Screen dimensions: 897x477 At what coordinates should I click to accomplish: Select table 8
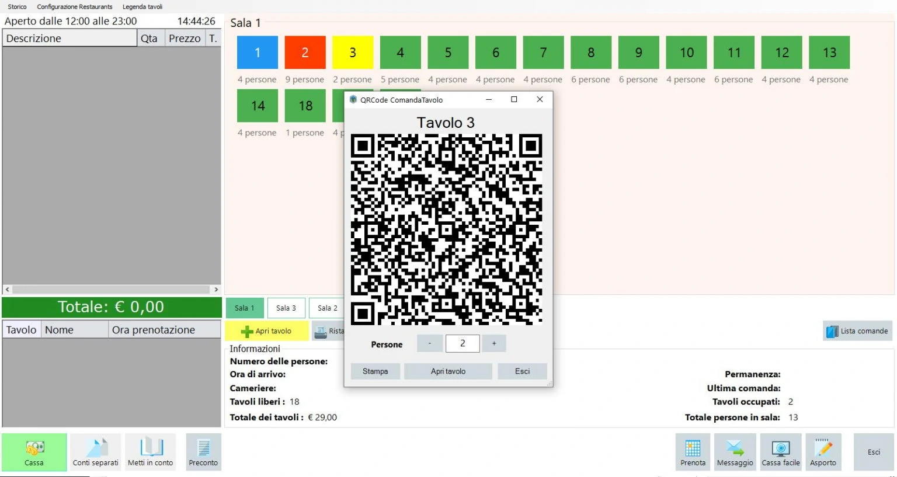coord(591,53)
